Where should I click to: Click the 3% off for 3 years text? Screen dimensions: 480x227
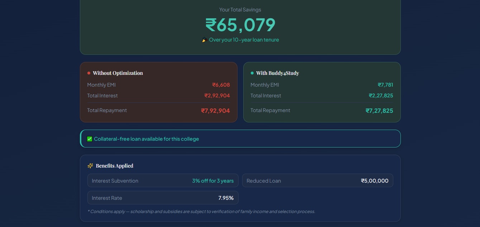coord(213,181)
